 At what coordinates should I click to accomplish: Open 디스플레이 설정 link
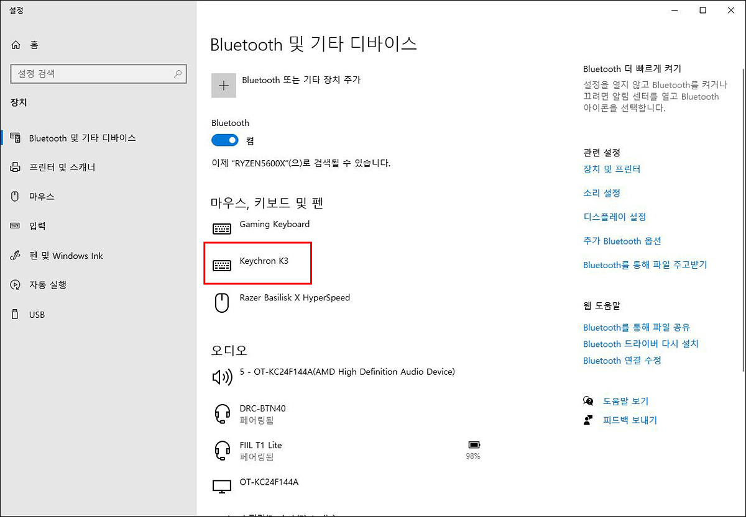pyautogui.click(x=615, y=217)
